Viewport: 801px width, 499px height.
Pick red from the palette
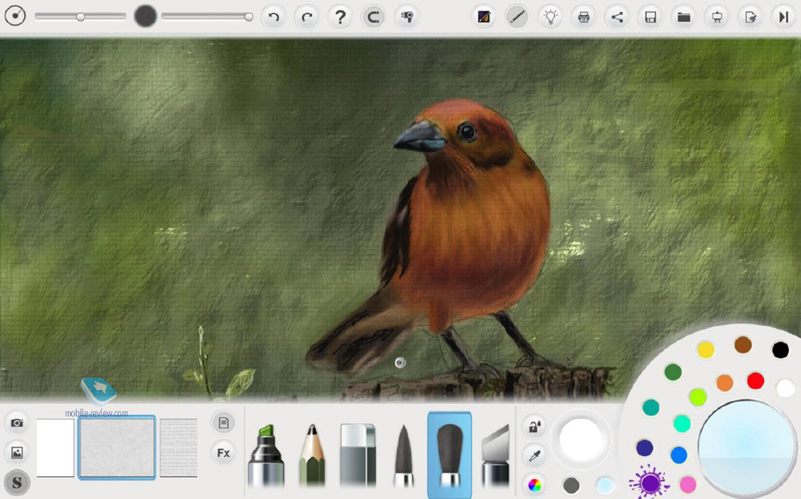(x=755, y=380)
